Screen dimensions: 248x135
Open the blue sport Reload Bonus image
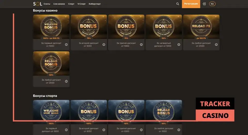[164, 112]
